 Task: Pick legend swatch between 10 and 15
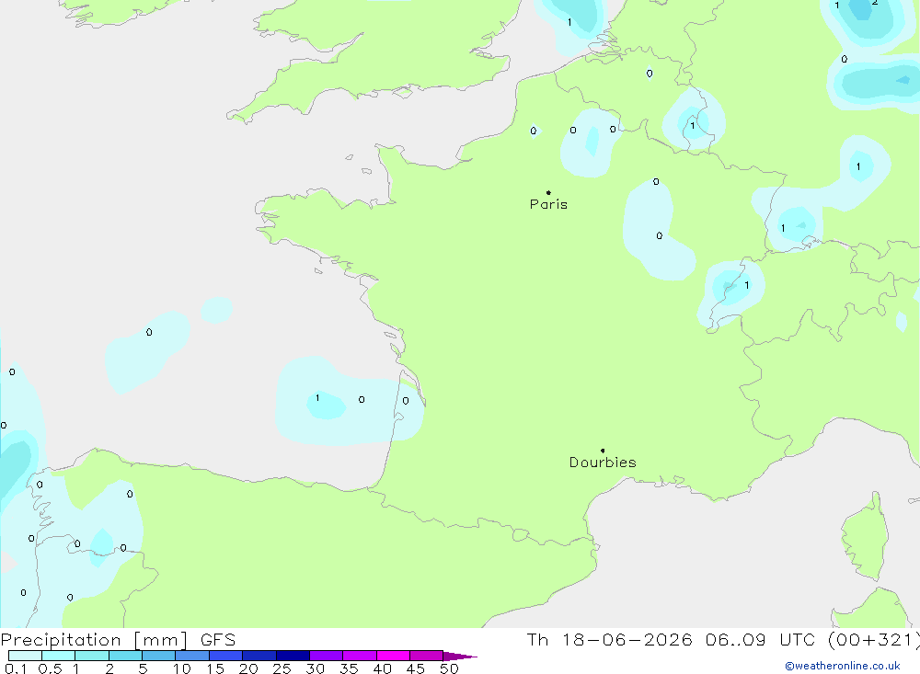coord(192,656)
